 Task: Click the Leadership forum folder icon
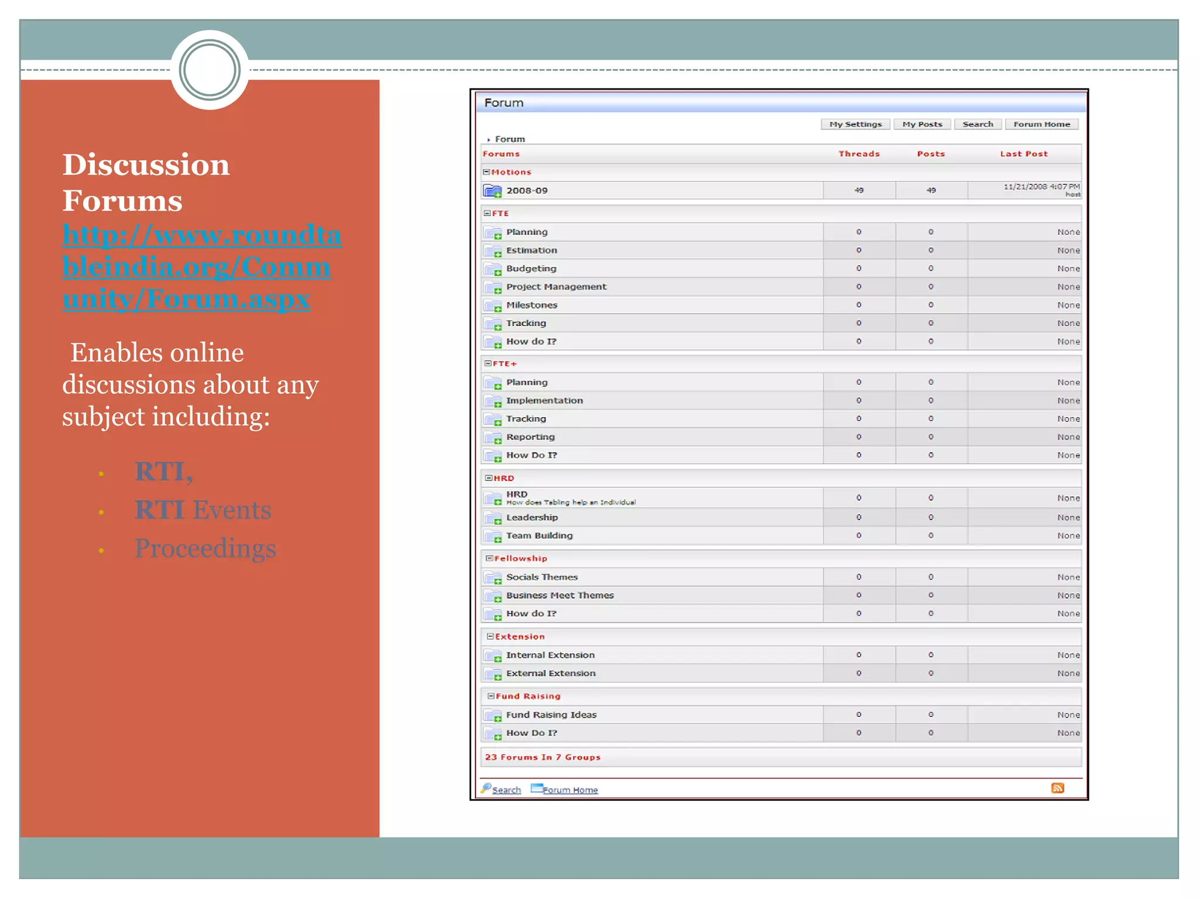(x=492, y=518)
